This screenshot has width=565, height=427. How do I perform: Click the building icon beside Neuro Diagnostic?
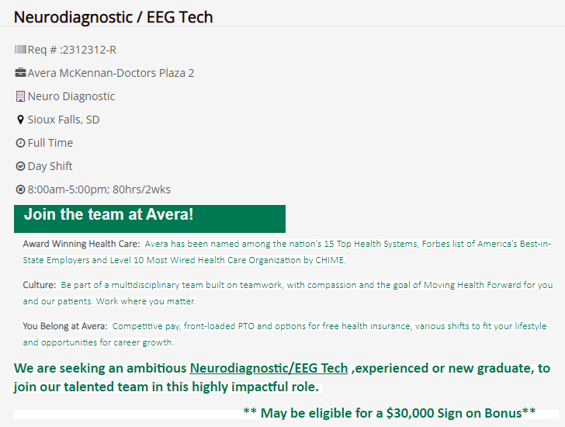[20, 96]
